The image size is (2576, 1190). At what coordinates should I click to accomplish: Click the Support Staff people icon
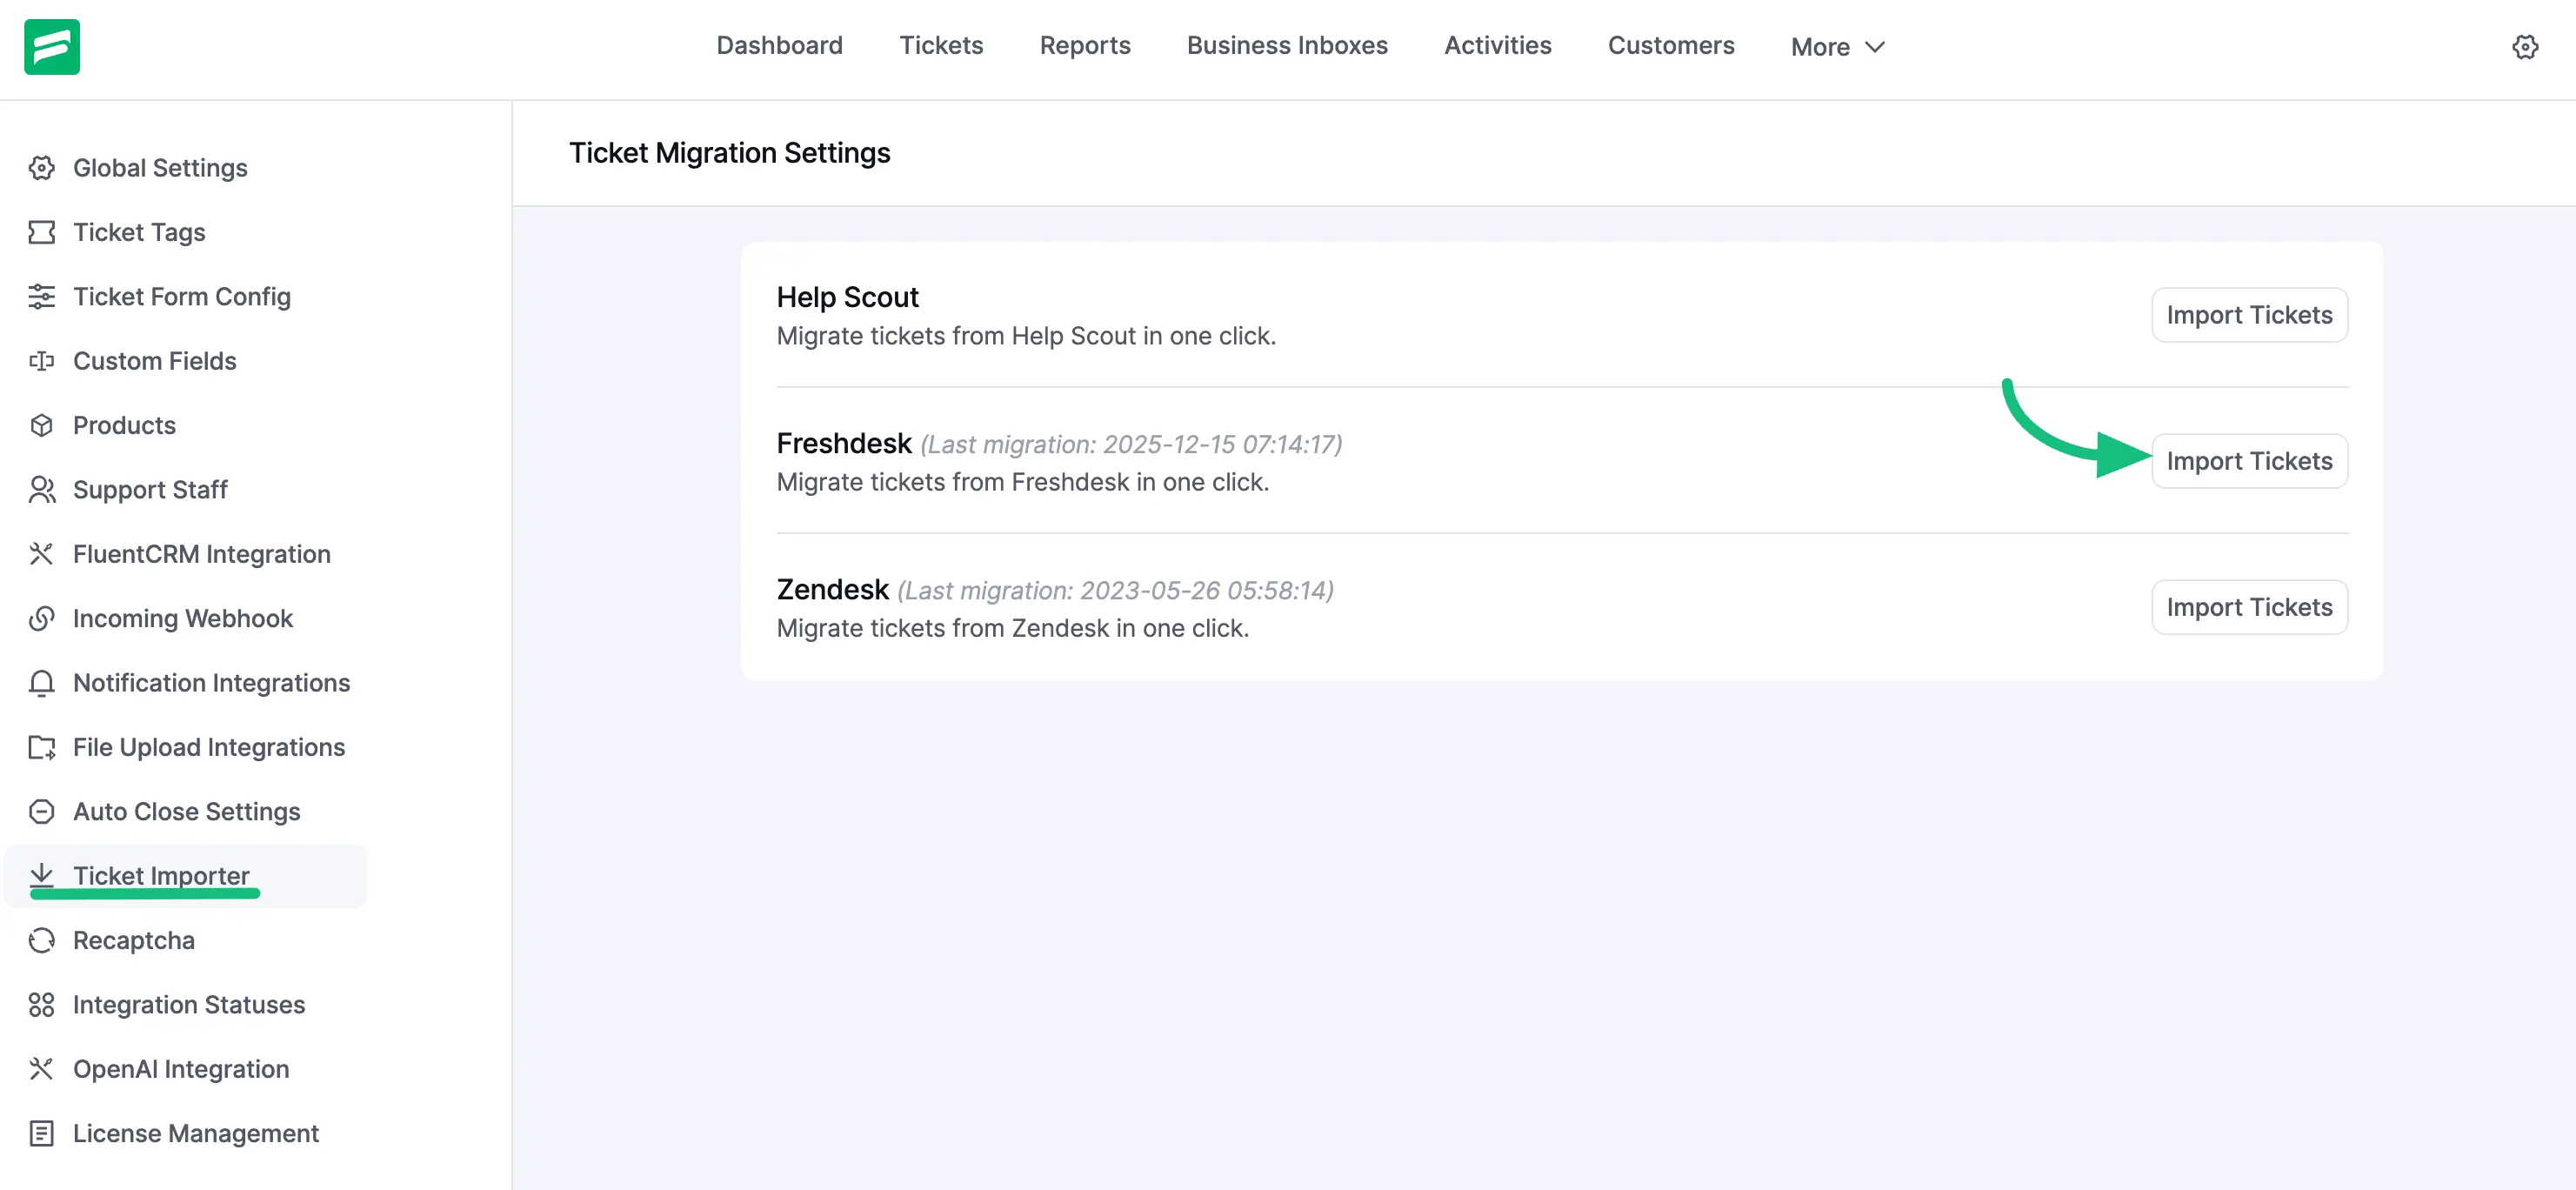pos(42,489)
